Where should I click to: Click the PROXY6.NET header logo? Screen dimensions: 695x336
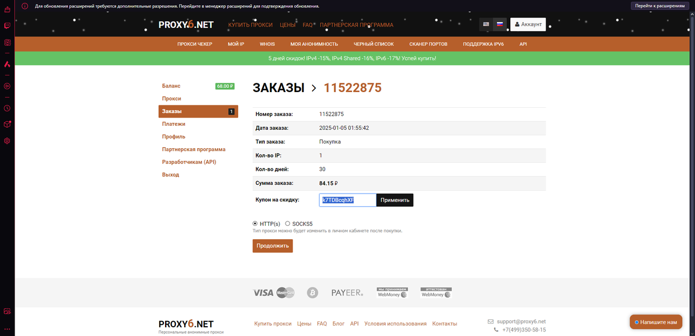(186, 25)
